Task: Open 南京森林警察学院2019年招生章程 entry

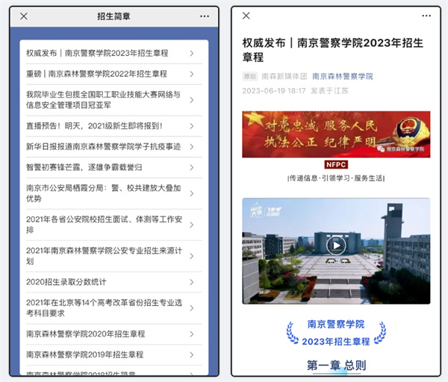Action: (114, 354)
